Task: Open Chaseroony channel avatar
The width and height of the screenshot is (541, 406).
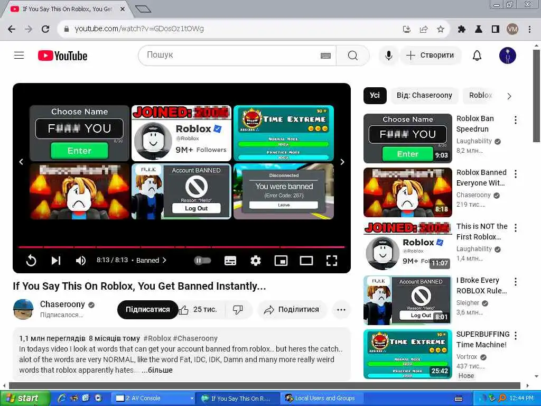Action: click(23, 309)
